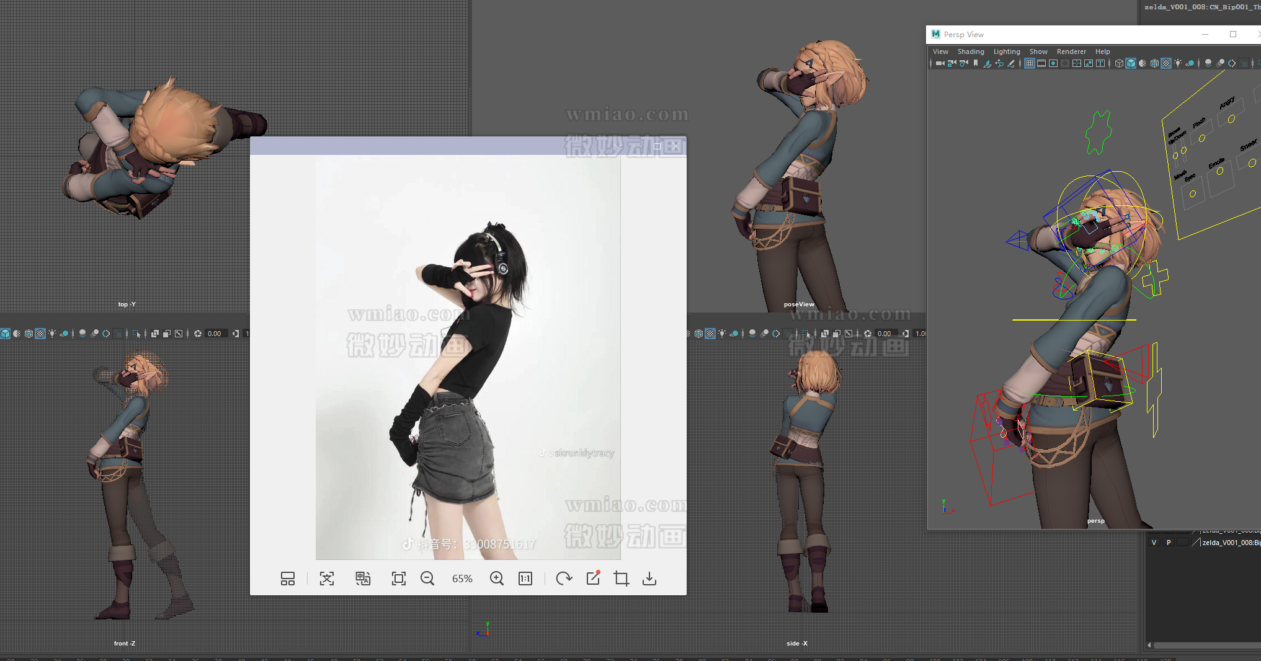Download the reference image

click(649, 579)
